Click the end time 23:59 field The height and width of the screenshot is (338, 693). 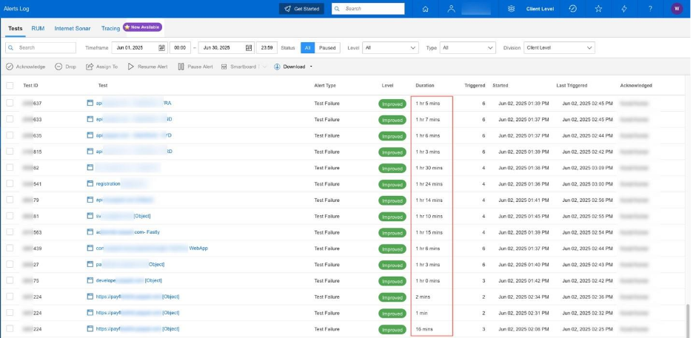(267, 47)
